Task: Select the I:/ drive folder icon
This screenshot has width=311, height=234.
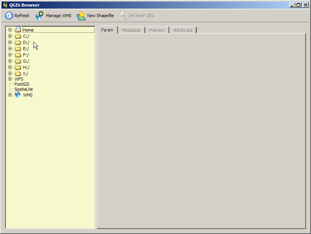Action: [x=18, y=74]
